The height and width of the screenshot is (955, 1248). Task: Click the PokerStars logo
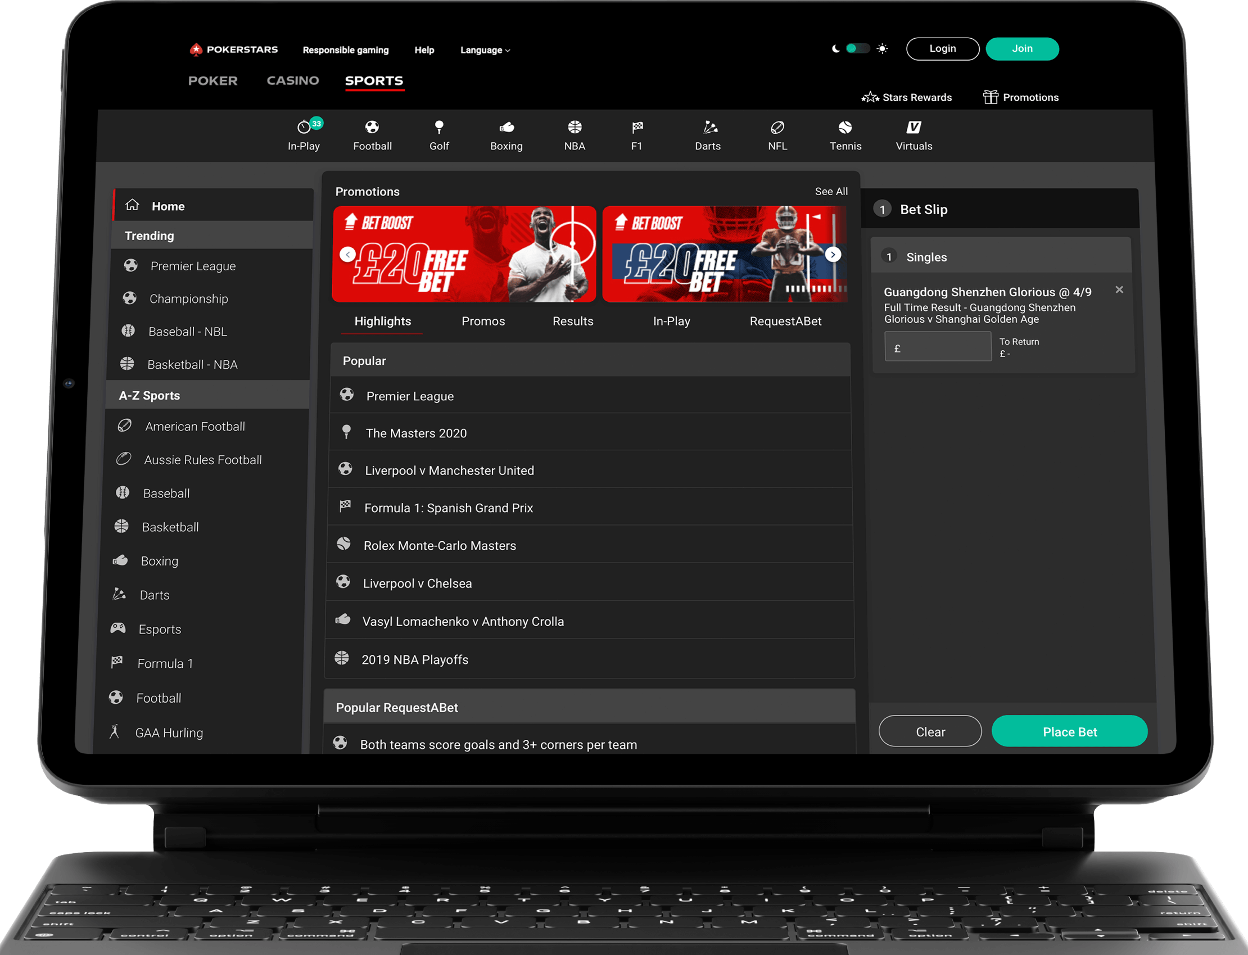coord(234,49)
